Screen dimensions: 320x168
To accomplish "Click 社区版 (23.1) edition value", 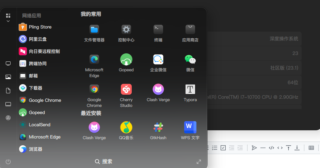I will pos(284,68).
